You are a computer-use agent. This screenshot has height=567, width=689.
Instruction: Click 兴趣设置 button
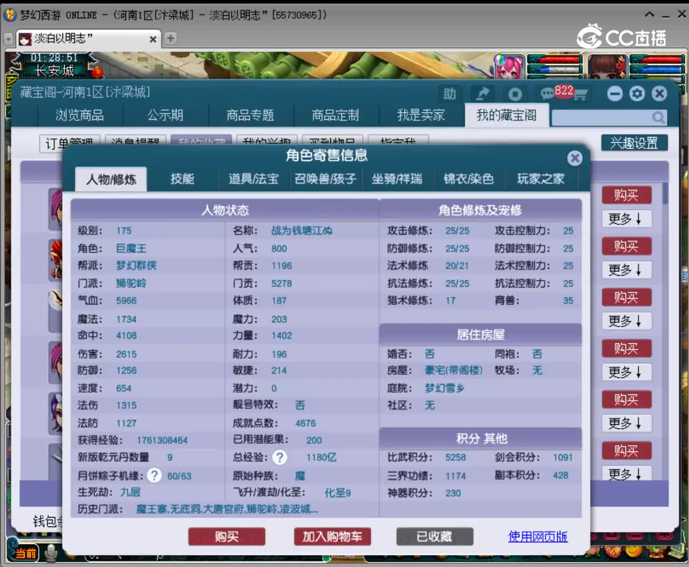click(634, 143)
